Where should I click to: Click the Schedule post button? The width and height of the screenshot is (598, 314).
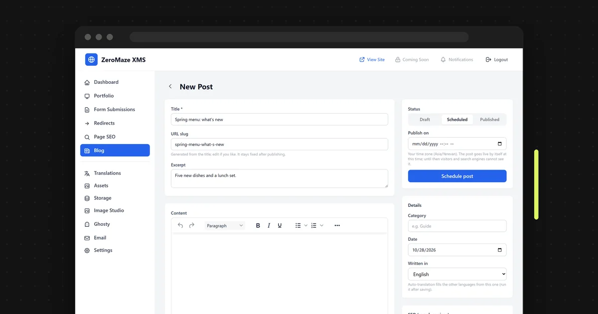pos(457,176)
